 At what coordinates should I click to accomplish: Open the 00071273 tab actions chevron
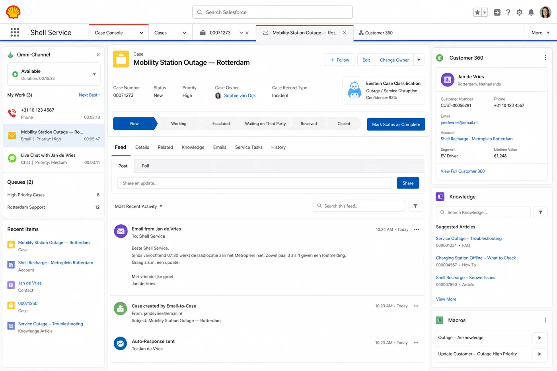tap(241, 33)
